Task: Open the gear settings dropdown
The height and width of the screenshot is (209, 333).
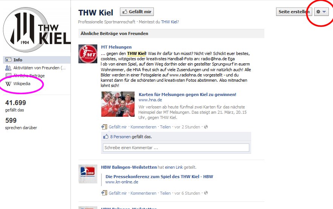Action: tap(321, 12)
